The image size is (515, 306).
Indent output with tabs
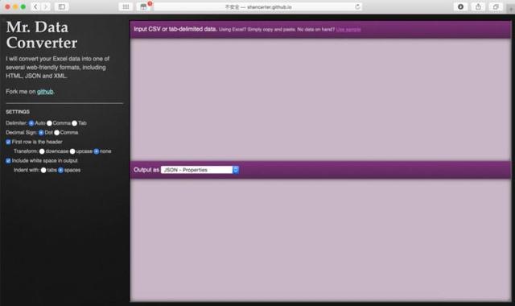coord(43,170)
